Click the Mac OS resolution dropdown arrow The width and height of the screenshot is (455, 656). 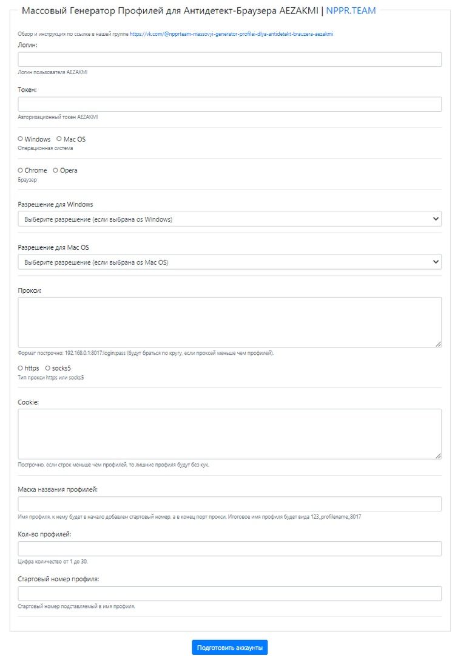pyautogui.click(x=436, y=262)
